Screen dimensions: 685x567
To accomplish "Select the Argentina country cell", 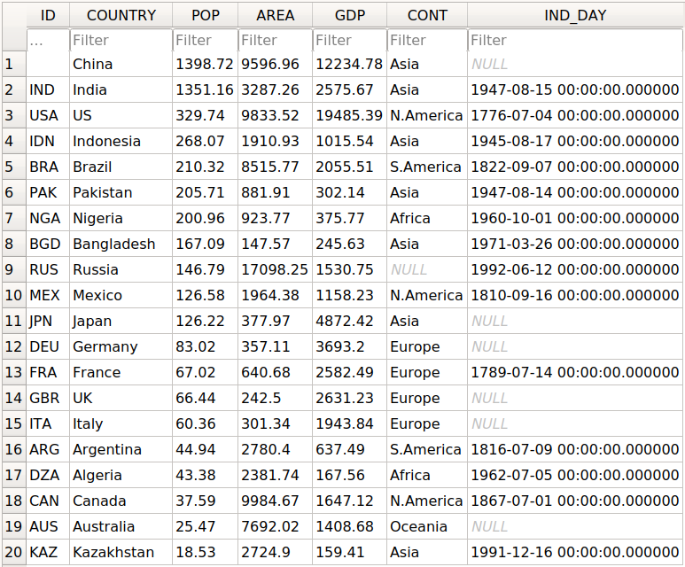I will (x=121, y=449).
